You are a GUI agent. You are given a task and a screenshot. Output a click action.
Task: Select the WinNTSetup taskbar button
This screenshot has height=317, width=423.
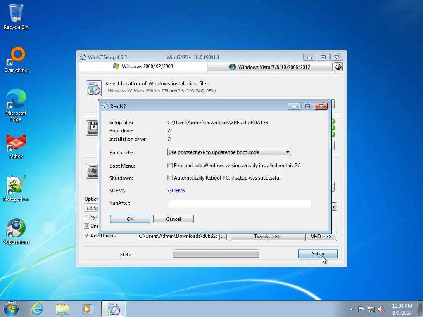(x=113, y=309)
